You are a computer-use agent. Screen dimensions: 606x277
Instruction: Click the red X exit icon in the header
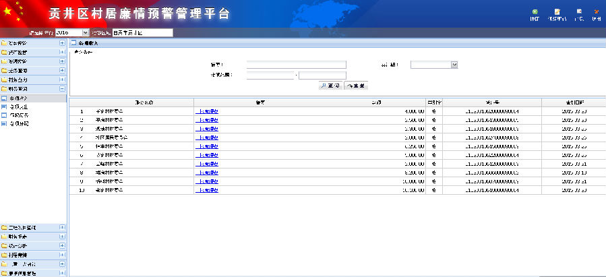point(597,11)
